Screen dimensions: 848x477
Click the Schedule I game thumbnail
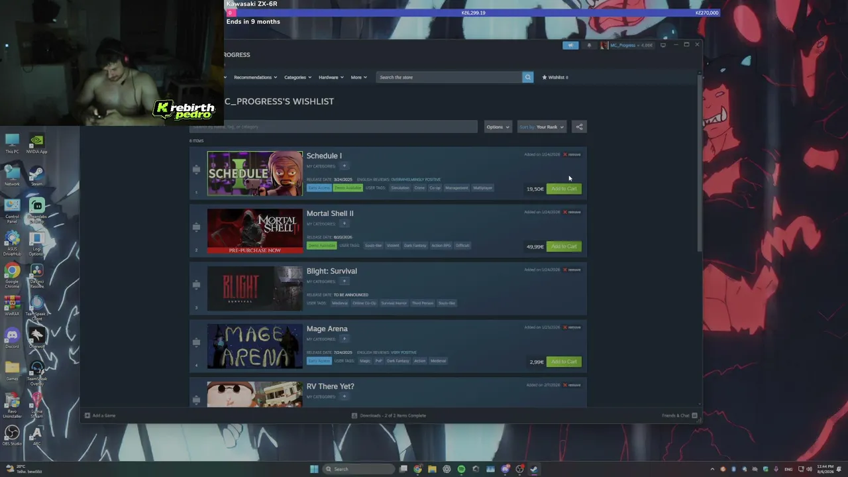(x=255, y=174)
